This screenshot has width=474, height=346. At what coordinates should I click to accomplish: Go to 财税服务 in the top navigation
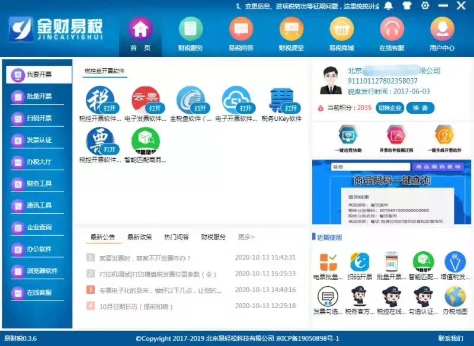190,34
